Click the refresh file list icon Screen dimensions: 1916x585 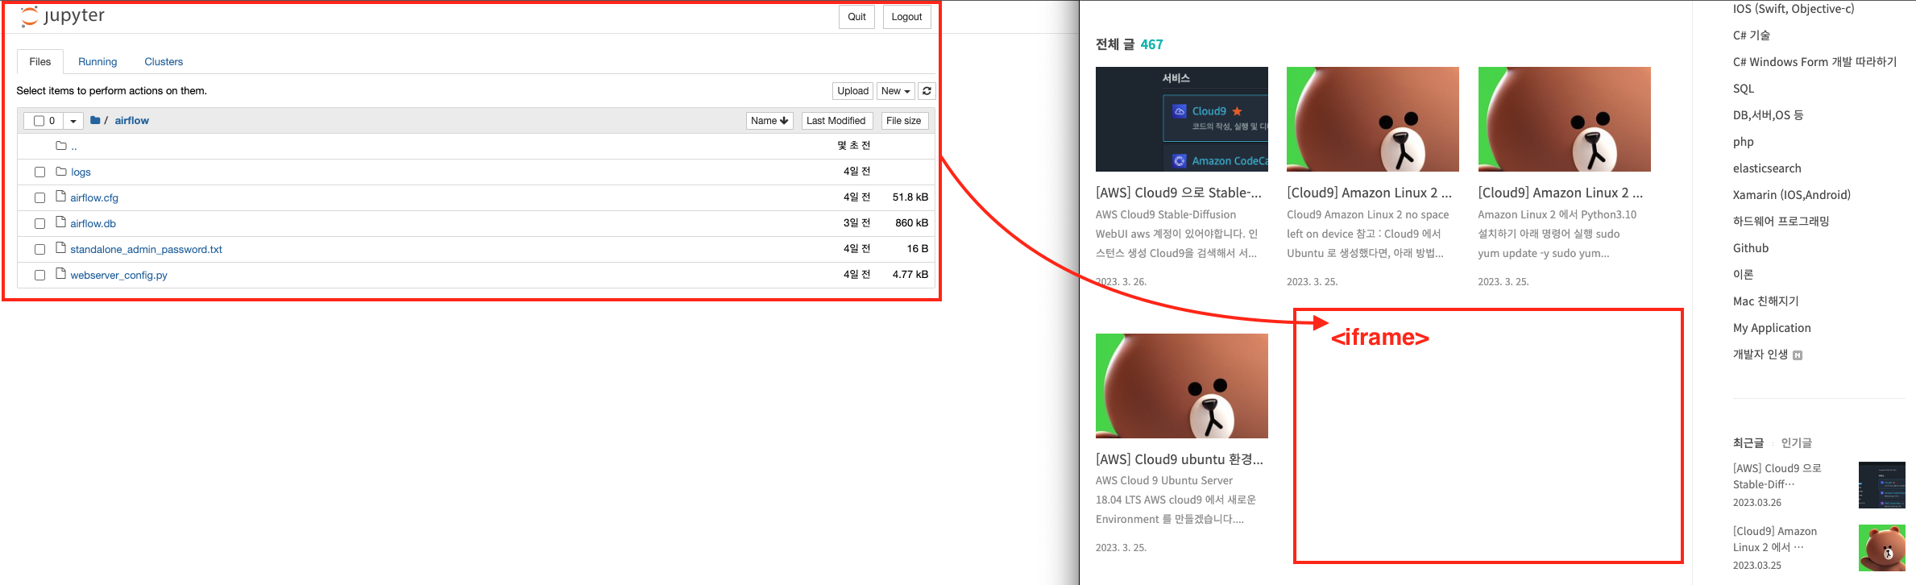[927, 91]
